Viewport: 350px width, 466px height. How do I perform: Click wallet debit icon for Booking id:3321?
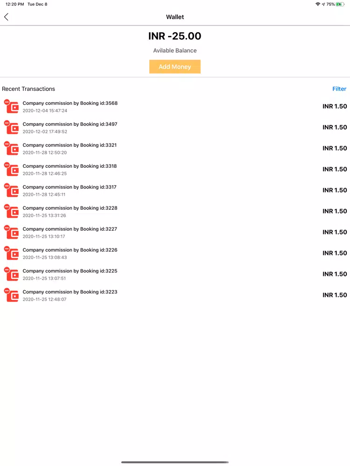pyautogui.click(x=11, y=148)
